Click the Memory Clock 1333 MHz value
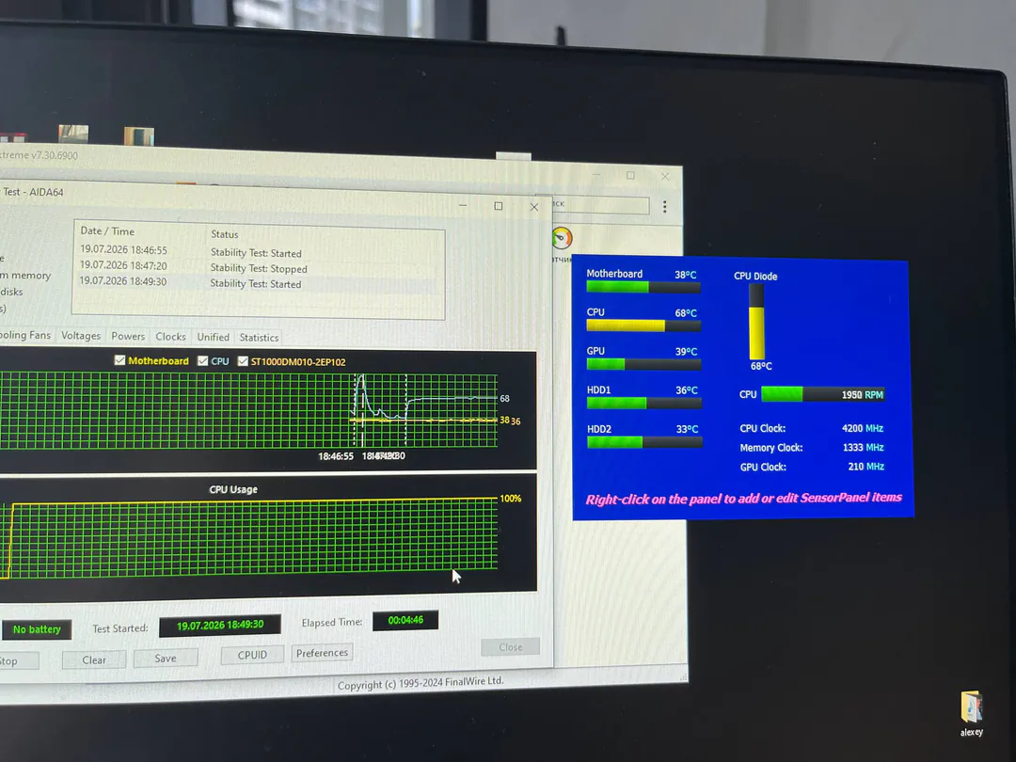1016x762 pixels. (863, 447)
